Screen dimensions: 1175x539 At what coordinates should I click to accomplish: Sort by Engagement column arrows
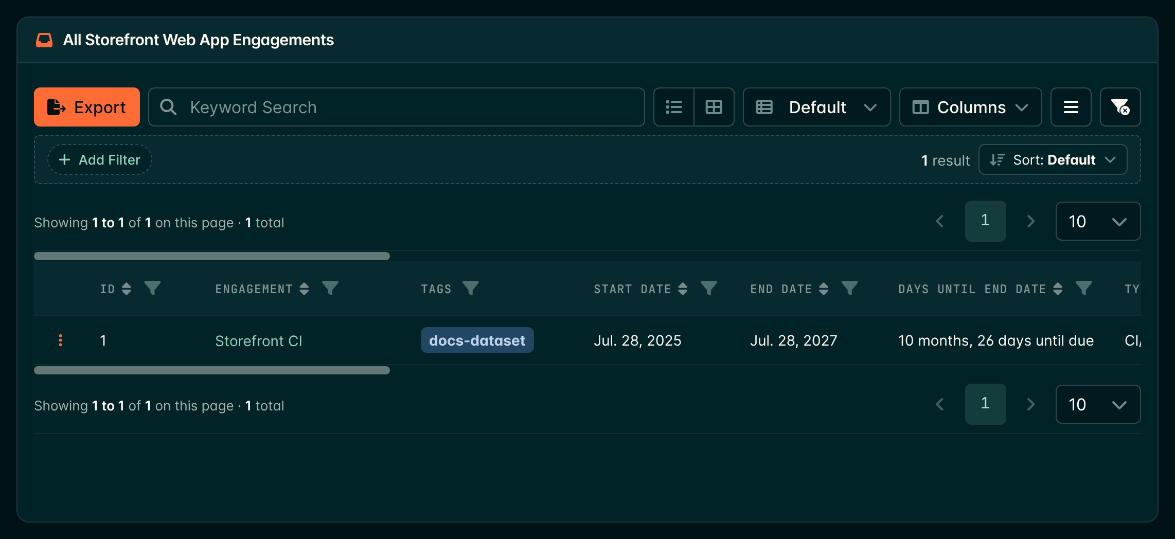pos(304,289)
